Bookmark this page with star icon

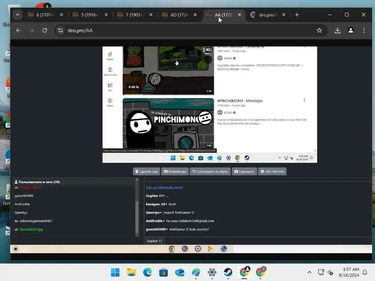319,30
